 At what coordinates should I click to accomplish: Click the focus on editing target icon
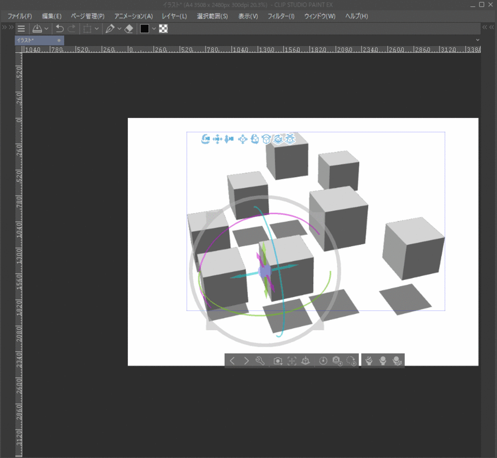292,361
